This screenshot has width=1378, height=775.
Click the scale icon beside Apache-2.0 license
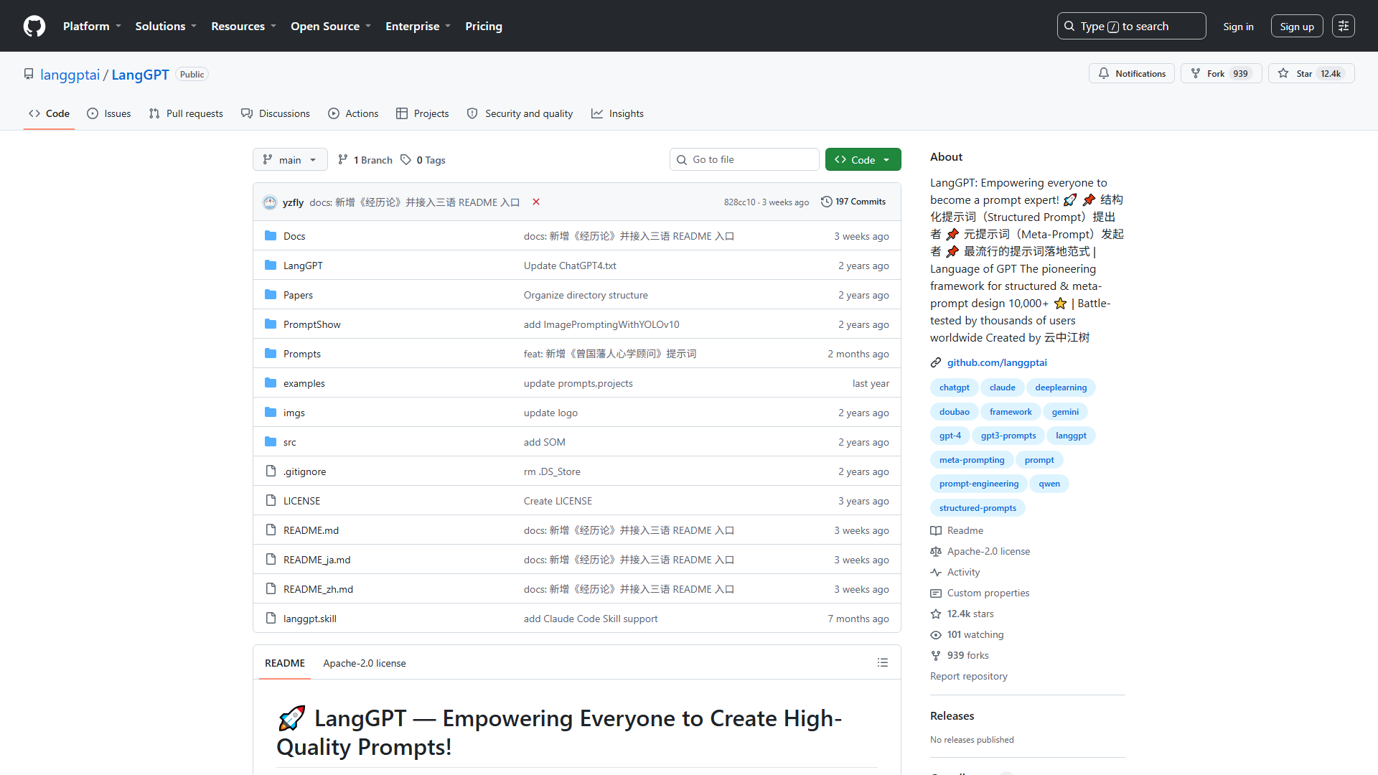click(936, 551)
